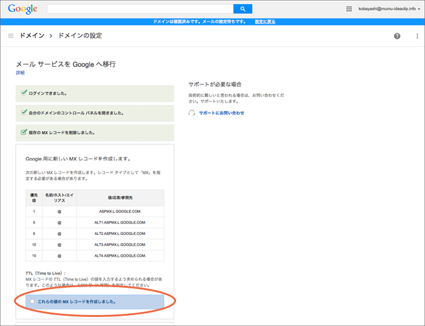This screenshot has height=326, width=425.
Task: Select ALT1.ASPMX.L.GOOGLE.COM. value cell
Action: (x=120, y=222)
